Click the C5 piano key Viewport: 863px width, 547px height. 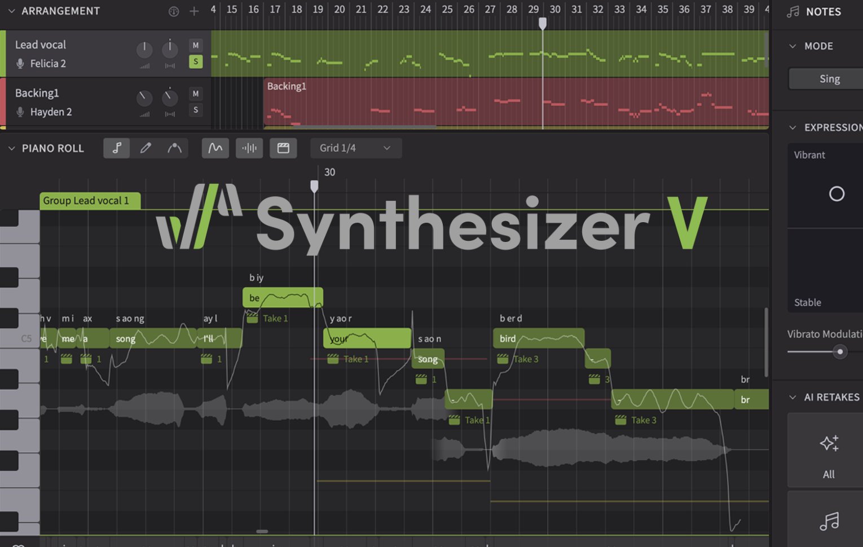[20, 338]
